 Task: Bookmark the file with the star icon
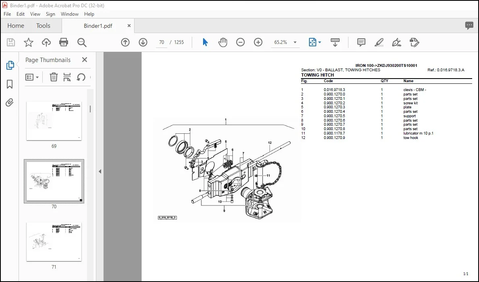tap(29, 42)
